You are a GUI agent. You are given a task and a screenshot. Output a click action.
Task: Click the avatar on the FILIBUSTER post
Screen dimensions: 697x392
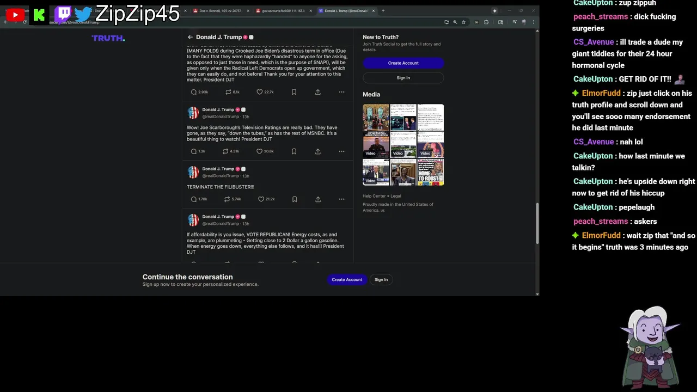tap(193, 172)
